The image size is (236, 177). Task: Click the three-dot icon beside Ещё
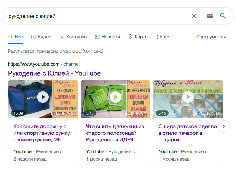click(158, 37)
